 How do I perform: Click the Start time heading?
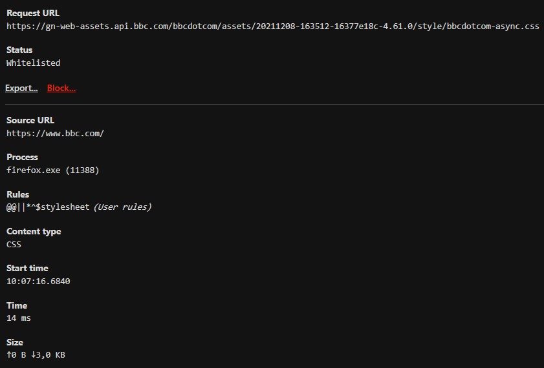(x=27, y=268)
